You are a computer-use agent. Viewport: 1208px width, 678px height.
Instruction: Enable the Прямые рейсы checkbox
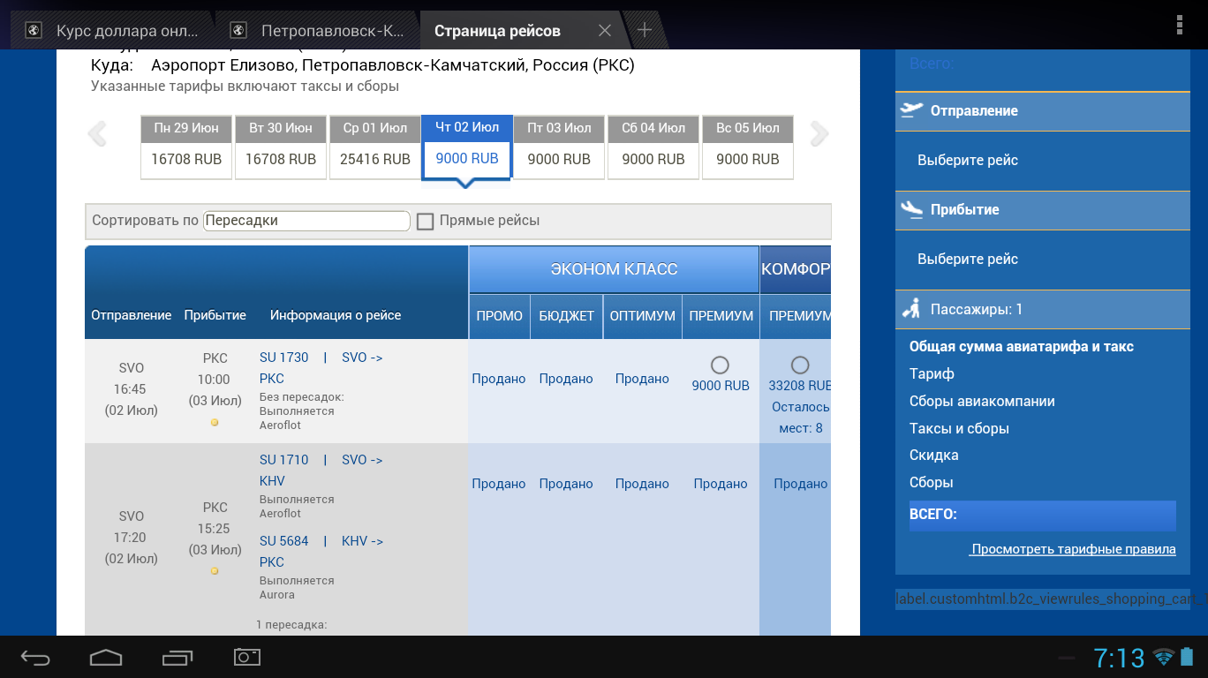click(426, 222)
